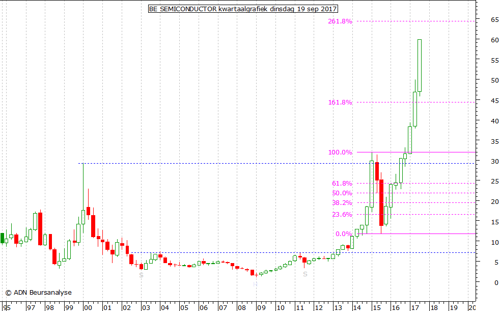Click year label 07 on time axis

(x=223, y=308)
